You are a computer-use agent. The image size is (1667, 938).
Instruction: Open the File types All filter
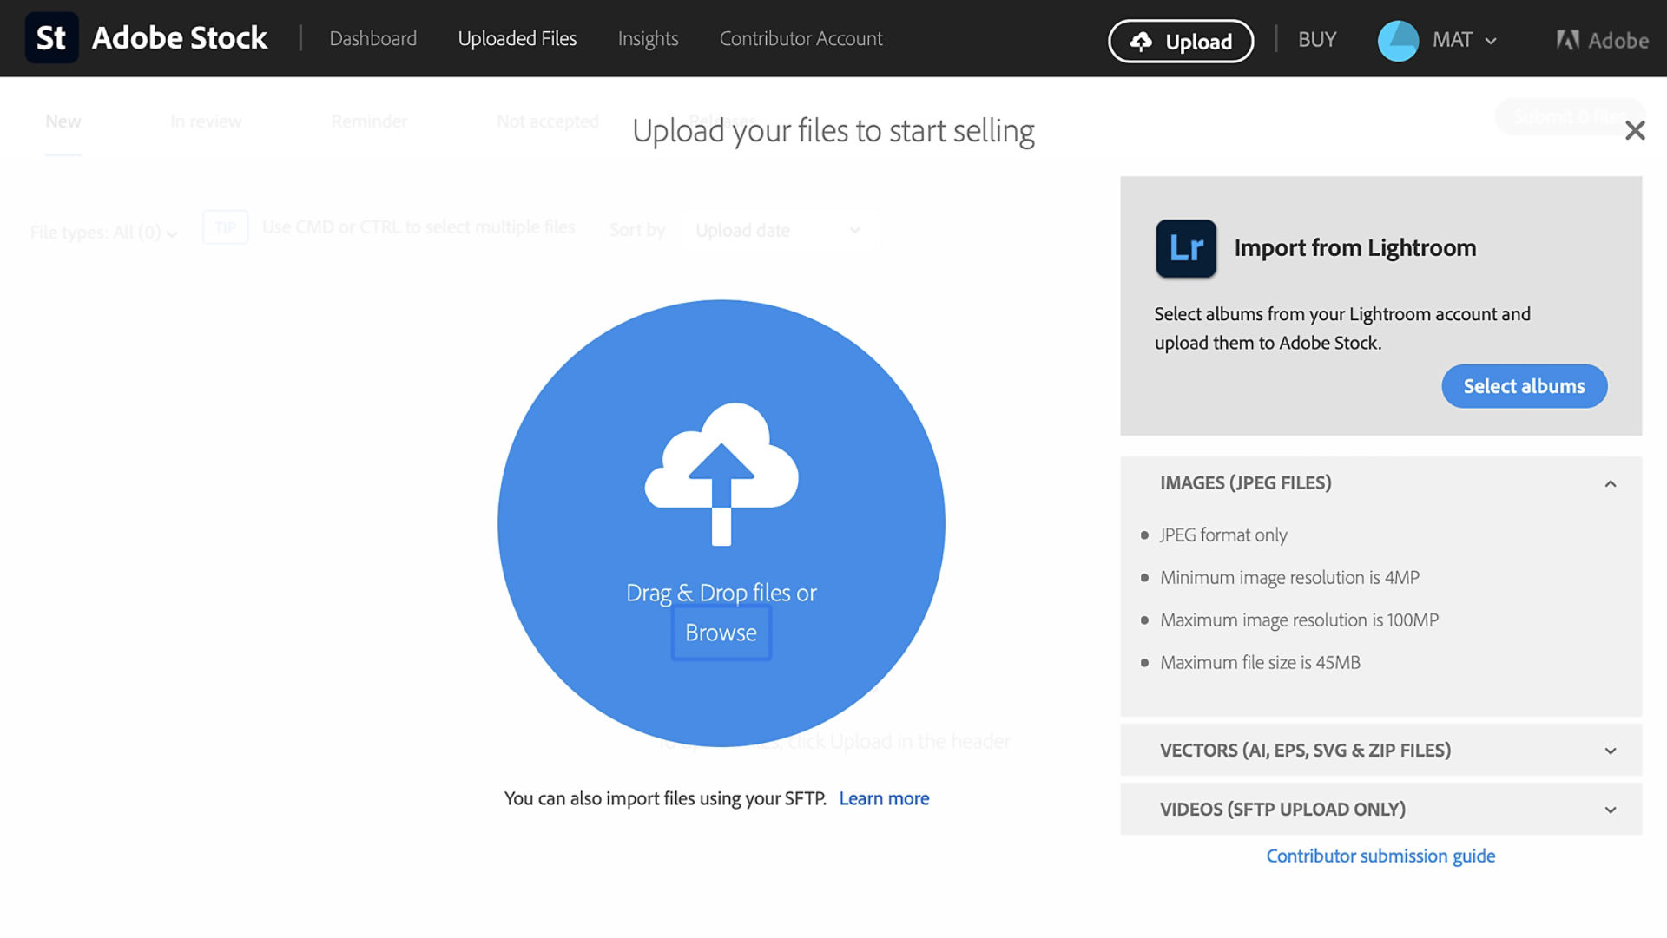point(102,232)
